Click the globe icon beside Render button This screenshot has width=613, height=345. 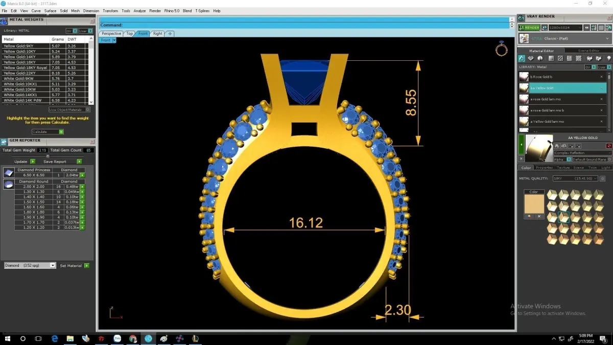click(545, 28)
